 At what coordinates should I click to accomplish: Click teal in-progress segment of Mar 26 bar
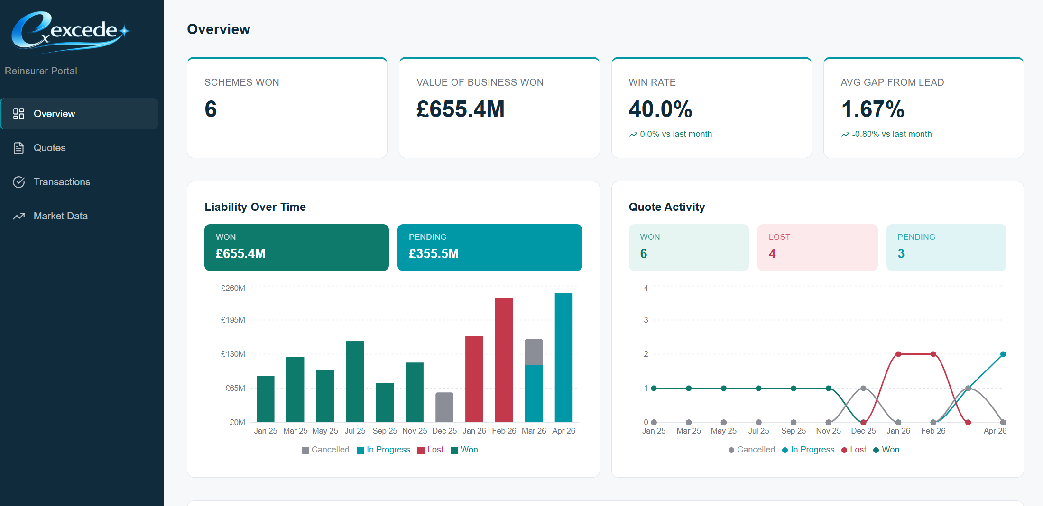[534, 394]
